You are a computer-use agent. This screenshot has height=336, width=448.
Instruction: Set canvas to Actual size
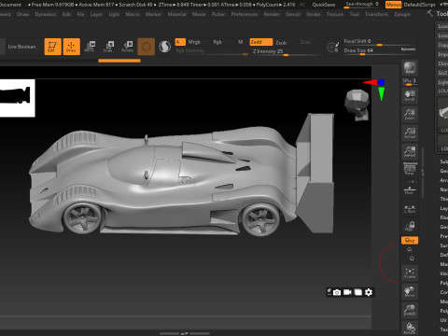pos(410,133)
